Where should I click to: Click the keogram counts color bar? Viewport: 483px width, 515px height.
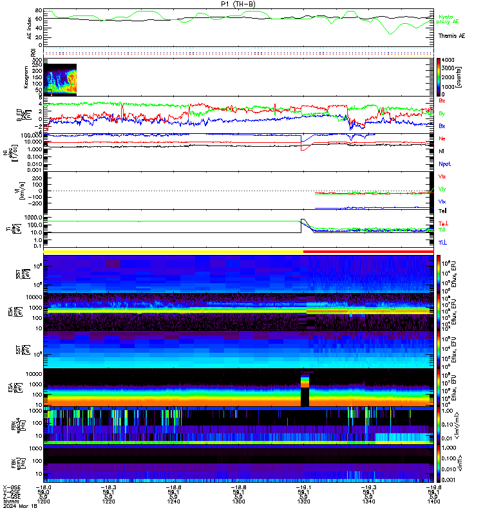[439, 77]
